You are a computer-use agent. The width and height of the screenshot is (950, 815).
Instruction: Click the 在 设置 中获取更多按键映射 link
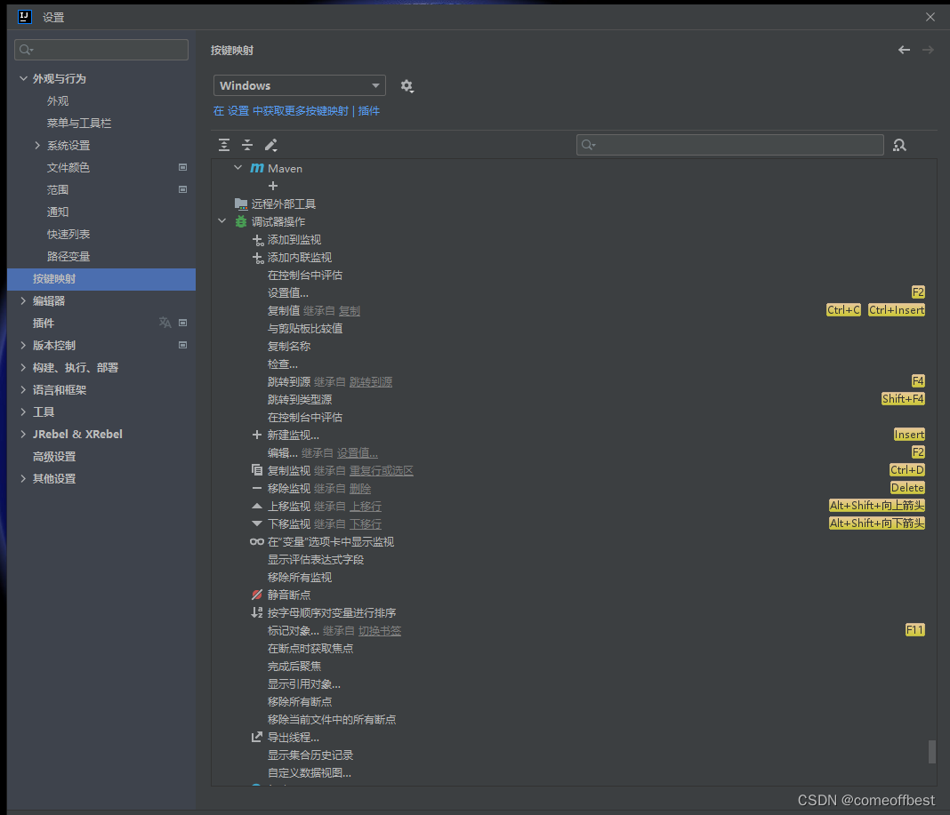pyautogui.click(x=280, y=111)
